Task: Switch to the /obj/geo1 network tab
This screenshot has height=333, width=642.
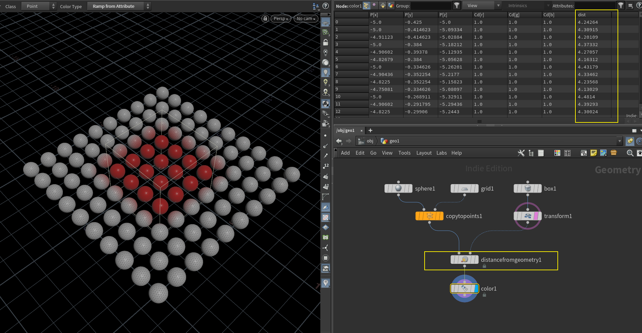Action: [x=345, y=131]
